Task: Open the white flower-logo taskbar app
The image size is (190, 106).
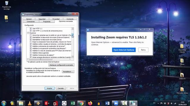Action: [x=64, y=103]
